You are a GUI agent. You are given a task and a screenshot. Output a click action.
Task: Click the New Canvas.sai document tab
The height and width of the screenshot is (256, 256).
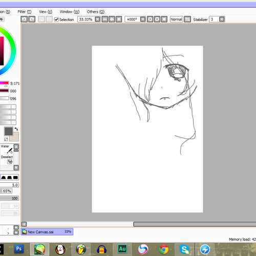(x=47, y=232)
